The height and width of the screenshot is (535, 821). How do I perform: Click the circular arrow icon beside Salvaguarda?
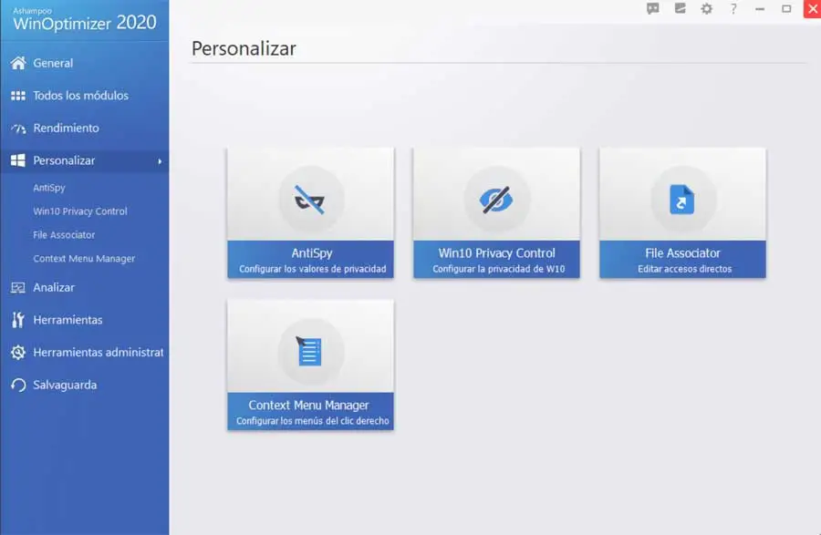tap(18, 385)
